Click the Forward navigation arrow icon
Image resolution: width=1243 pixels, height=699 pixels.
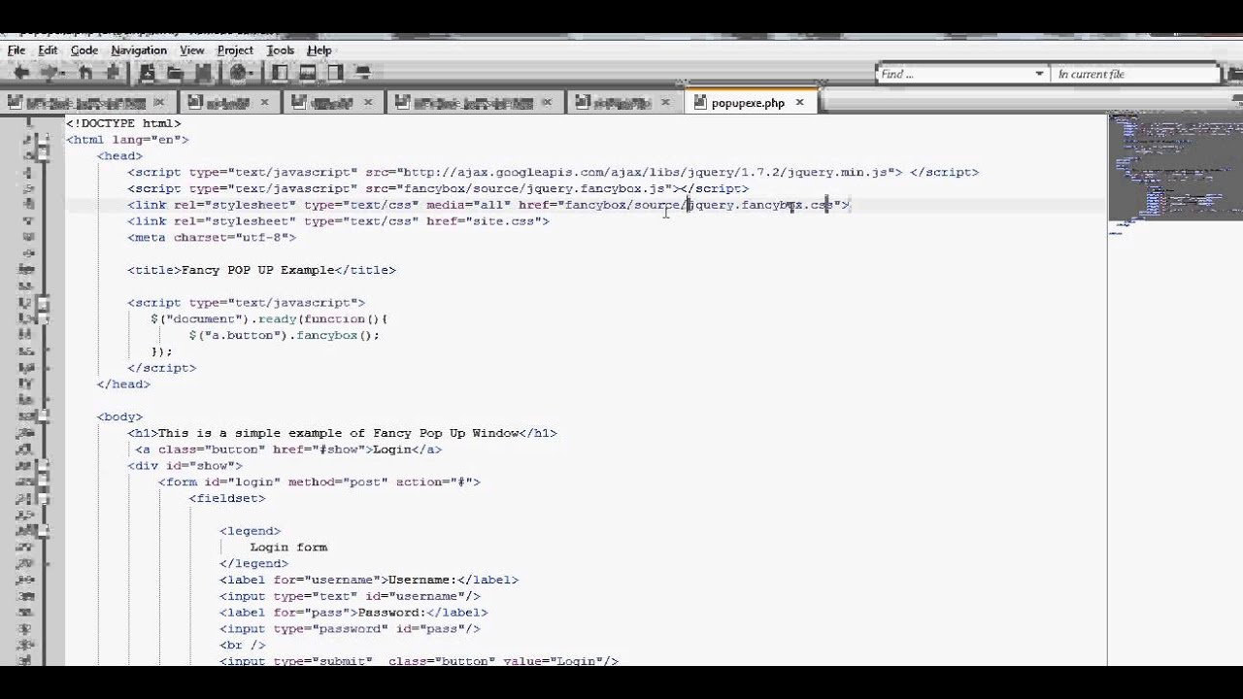(x=49, y=73)
